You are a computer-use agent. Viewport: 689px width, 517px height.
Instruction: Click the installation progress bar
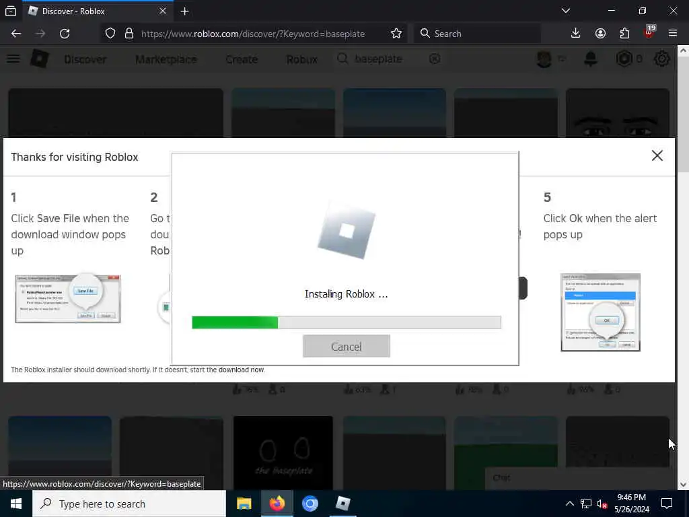pyautogui.click(x=347, y=322)
